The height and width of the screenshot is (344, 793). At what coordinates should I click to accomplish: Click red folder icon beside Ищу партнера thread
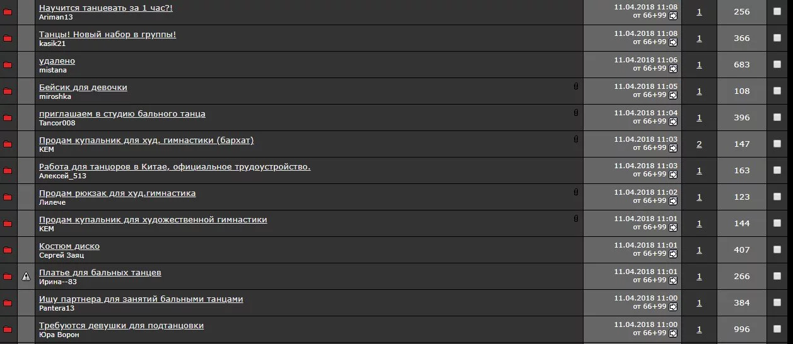[x=8, y=303]
